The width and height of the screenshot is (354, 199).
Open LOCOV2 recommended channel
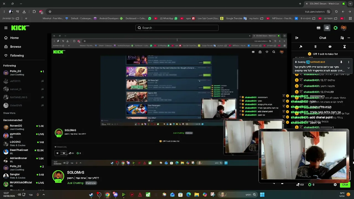[24, 143]
